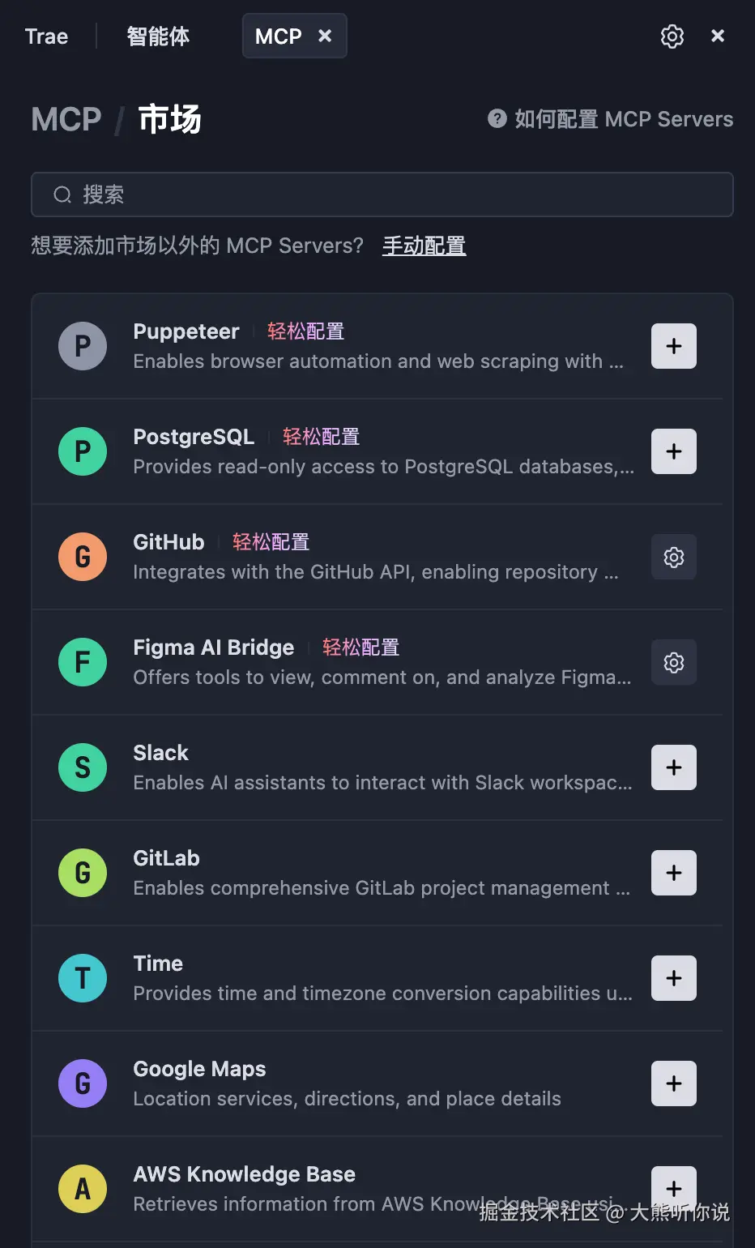Add the Time MCP server
This screenshot has width=755, height=1248.
point(673,978)
